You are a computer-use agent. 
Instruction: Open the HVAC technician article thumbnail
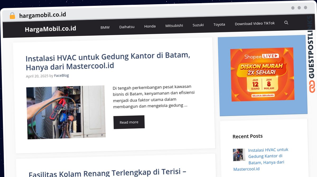pyautogui.click(x=66, y=112)
